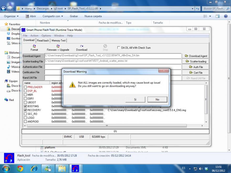Click the Scatter-loading folder button
Viewport: 231px width, 173px height.
coord(196,61)
